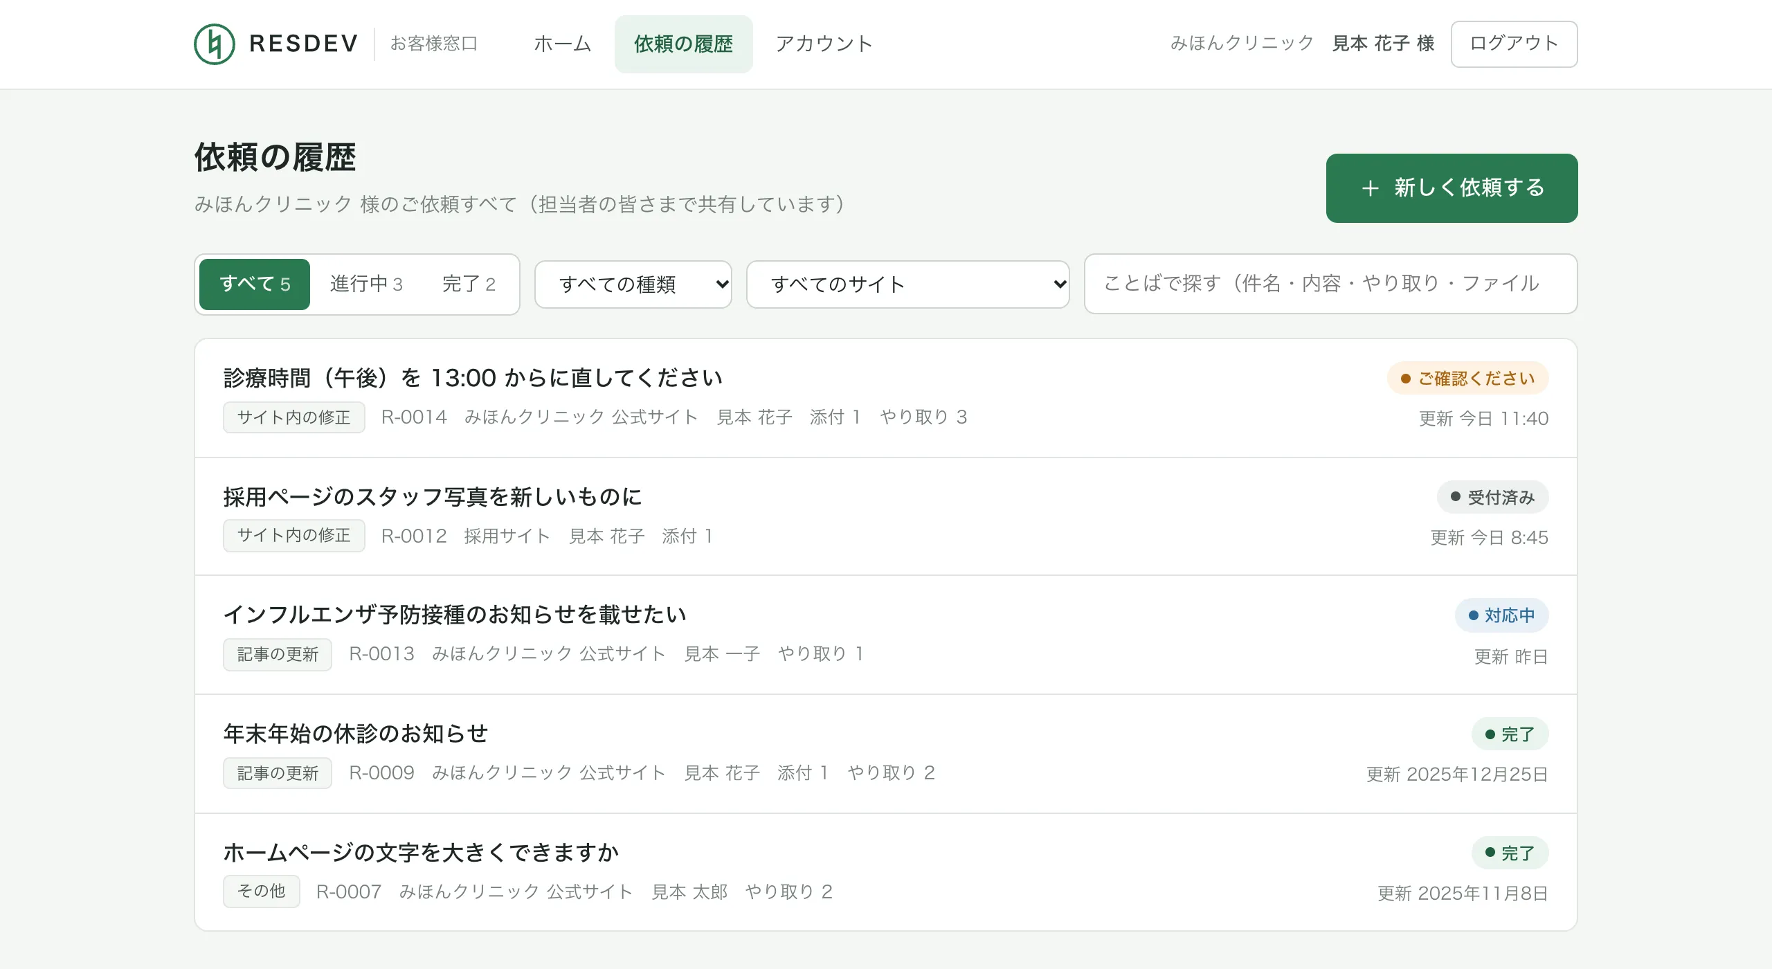Click request ID R-0007
Image resolution: width=1772 pixels, height=969 pixels.
(x=349, y=892)
